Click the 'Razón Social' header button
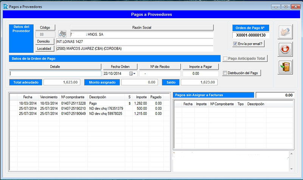Viewport: 303px width, 180px height. pos(142,28)
